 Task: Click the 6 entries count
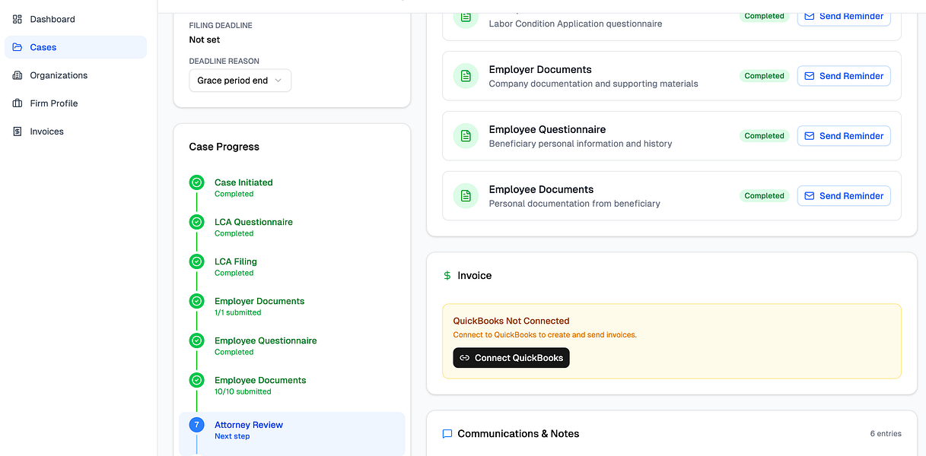coord(886,434)
